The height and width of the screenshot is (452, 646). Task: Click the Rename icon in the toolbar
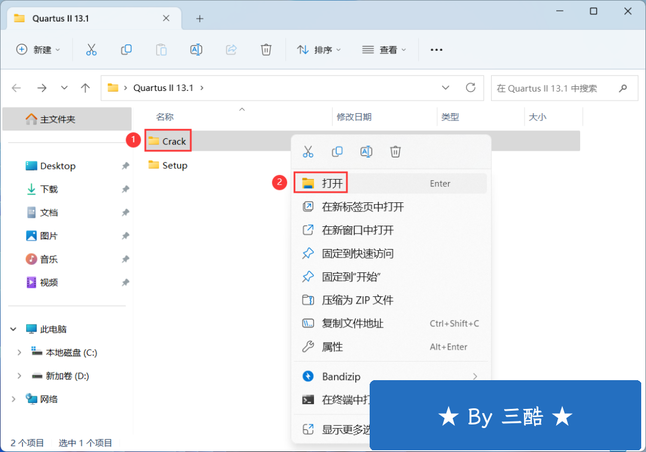pos(196,50)
